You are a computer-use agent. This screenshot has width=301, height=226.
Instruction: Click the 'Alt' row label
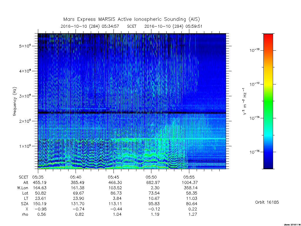pyautogui.click(x=26, y=182)
